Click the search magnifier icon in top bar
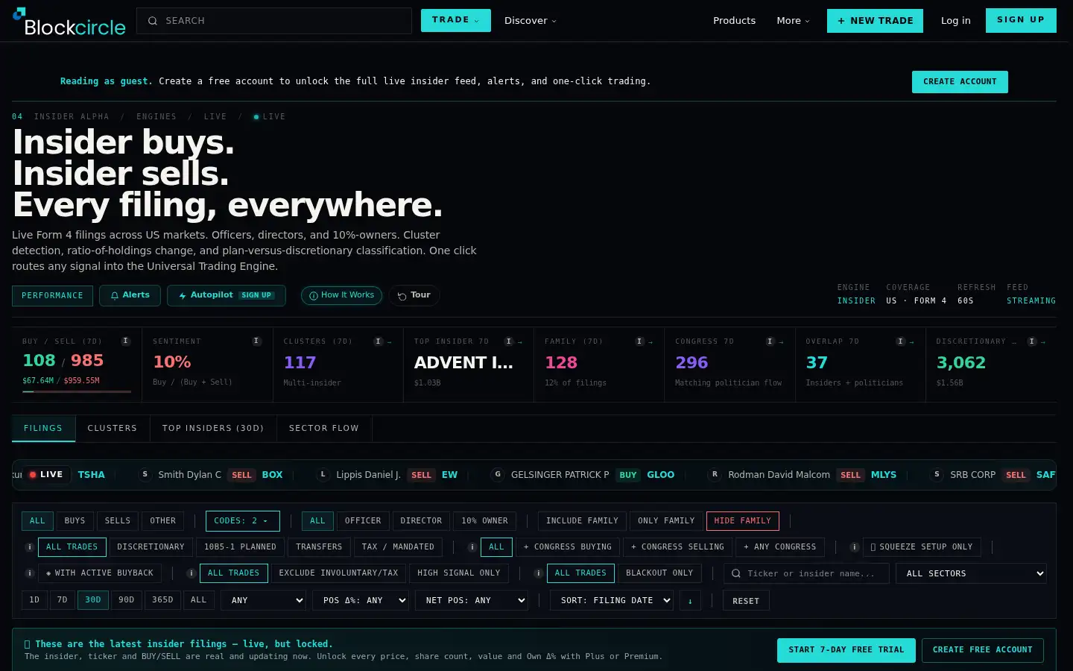This screenshot has height=671, width=1073. click(x=153, y=21)
